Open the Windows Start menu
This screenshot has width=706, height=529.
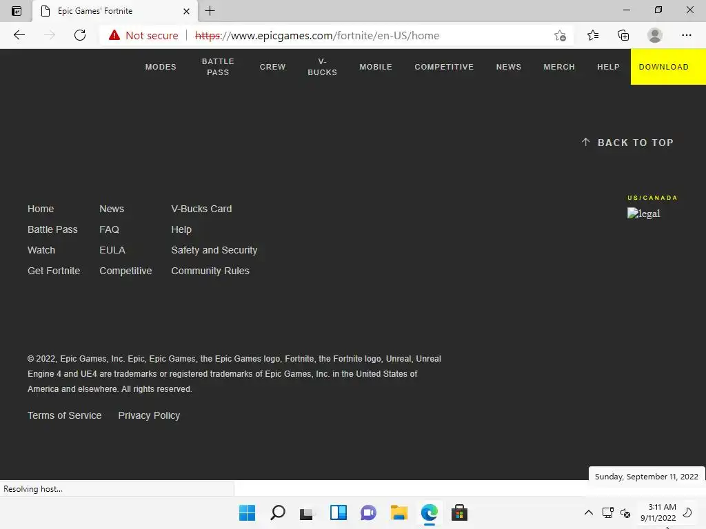pyautogui.click(x=247, y=512)
